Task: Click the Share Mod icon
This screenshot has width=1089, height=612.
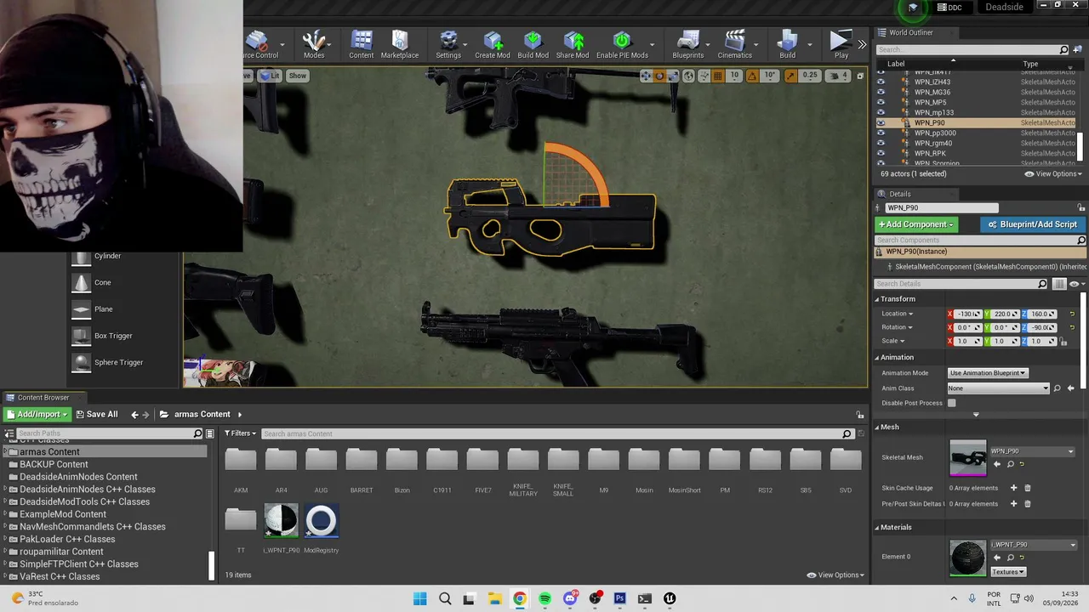Action: pyautogui.click(x=573, y=44)
